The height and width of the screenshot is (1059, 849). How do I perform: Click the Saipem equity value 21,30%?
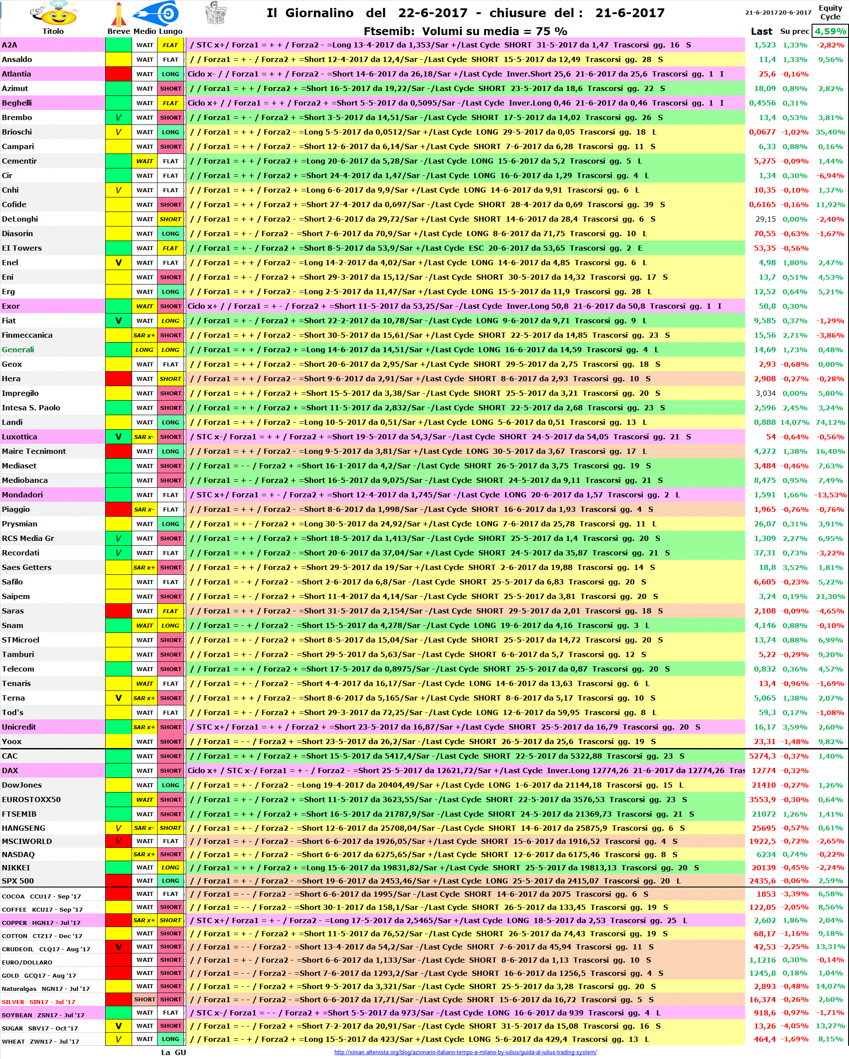click(831, 596)
